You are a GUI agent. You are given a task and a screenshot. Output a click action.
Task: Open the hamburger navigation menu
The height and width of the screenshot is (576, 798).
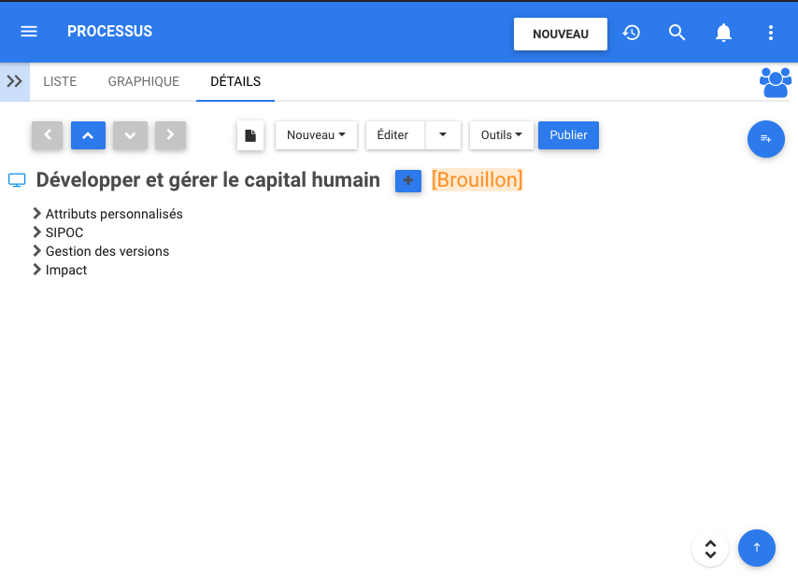point(29,32)
